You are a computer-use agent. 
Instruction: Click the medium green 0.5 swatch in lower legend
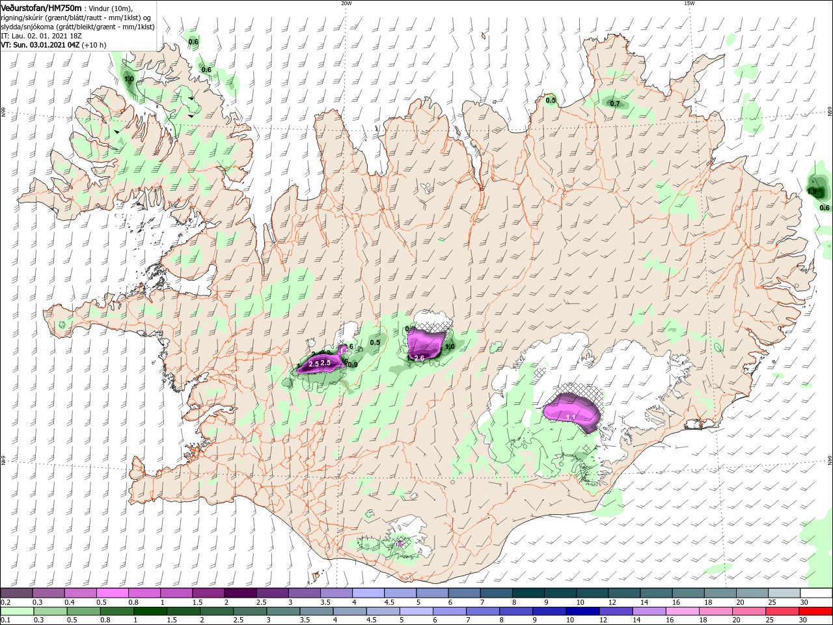84,611
